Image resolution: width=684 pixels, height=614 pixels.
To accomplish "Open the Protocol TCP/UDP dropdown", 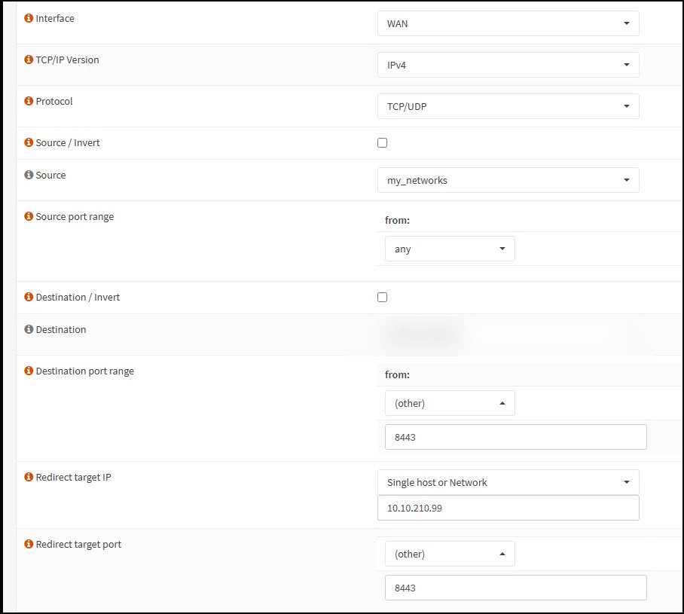I will (508, 106).
